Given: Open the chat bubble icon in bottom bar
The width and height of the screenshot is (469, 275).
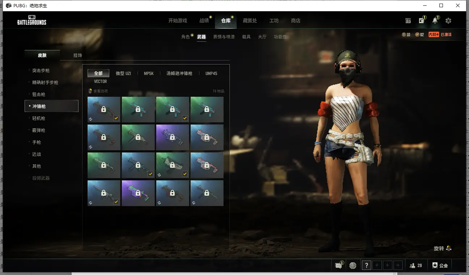Looking at the screenshot, I should tap(339, 266).
